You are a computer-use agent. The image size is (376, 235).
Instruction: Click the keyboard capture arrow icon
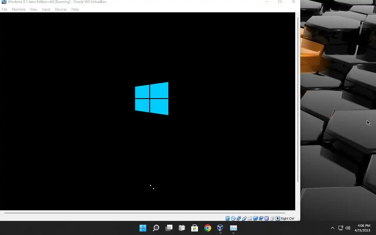click(x=278, y=219)
